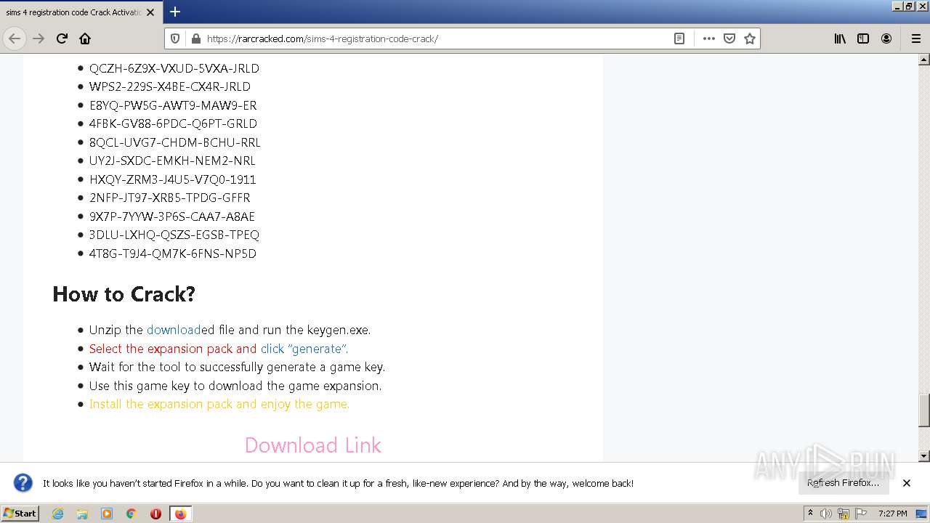Click yellow 'Install the expansion pack' line
930x523 pixels.
pyautogui.click(x=219, y=404)
